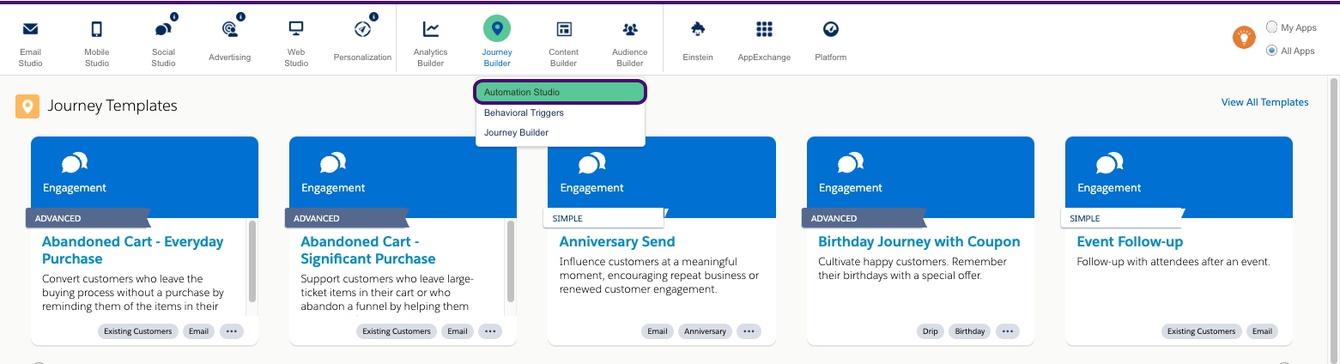Click the Abandoned Cart Everyday Purchase card scrollbar
The image size is (1340, 364).
pos(252,262)
